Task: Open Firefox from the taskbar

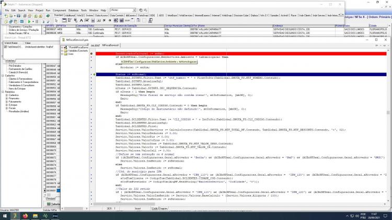Action: [25, 216]
